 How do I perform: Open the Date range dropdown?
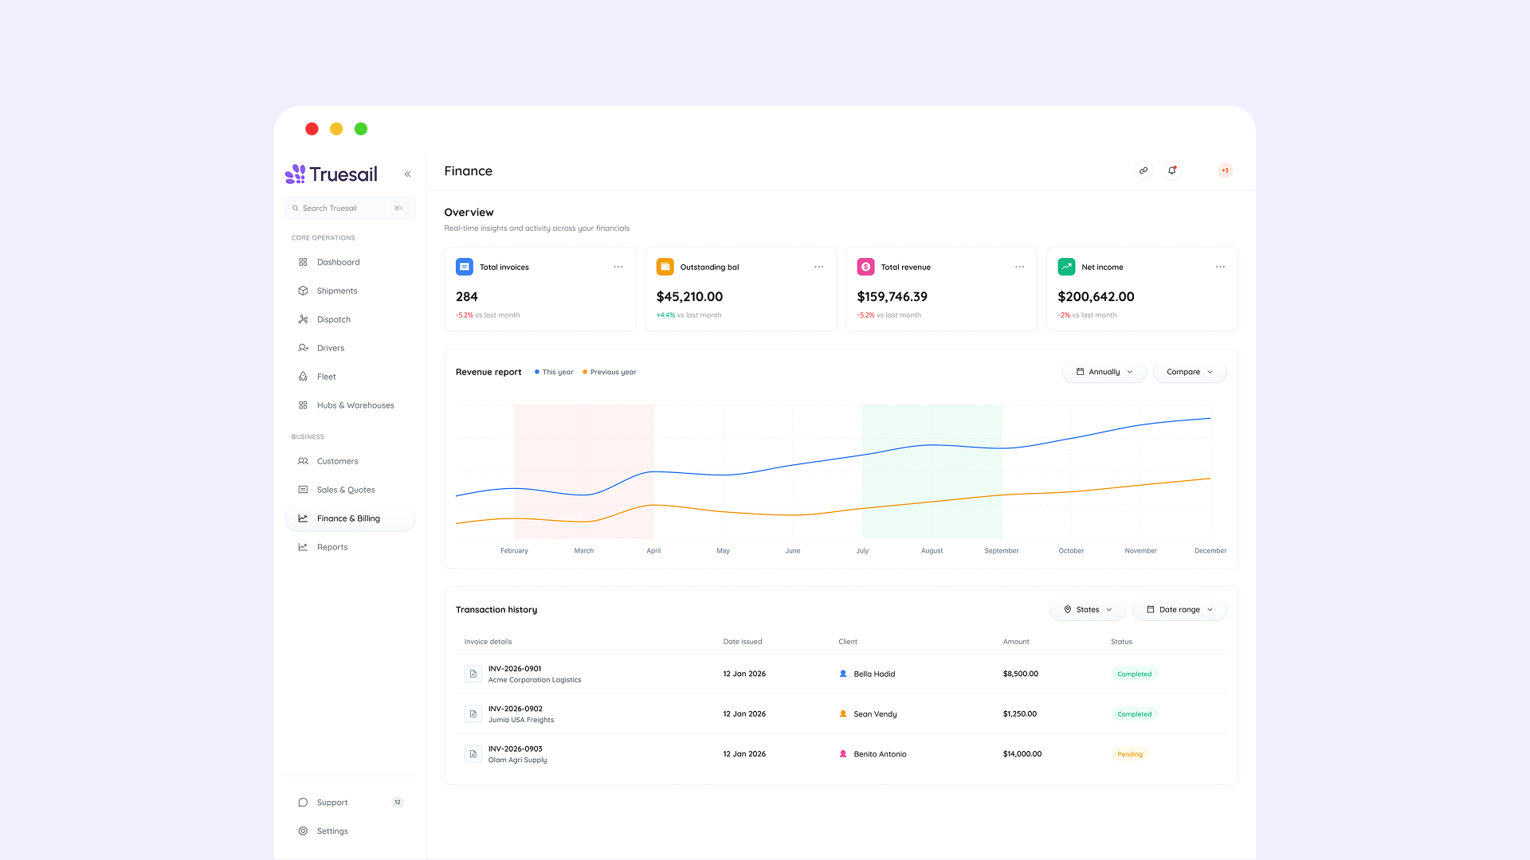click(1179, 610)
